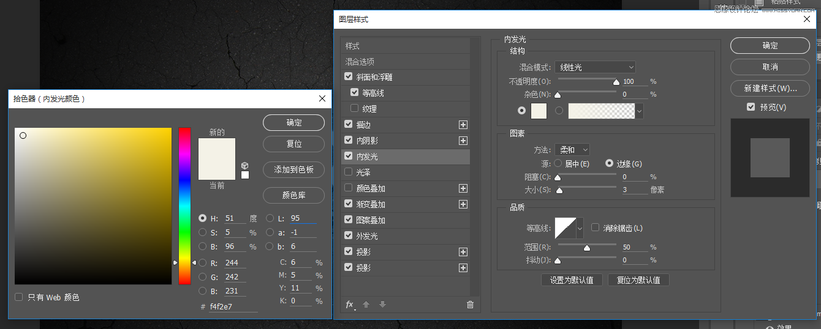Screen dimensions: 821x329
Task: Expand the 等高线 contour picker arrow
Action: point(580,228)
